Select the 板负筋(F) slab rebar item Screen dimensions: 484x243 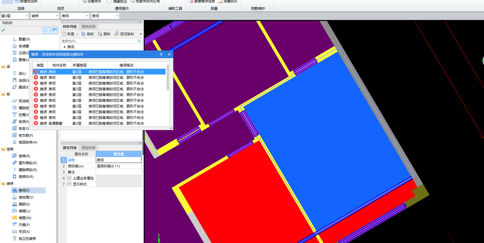(23, 135)
